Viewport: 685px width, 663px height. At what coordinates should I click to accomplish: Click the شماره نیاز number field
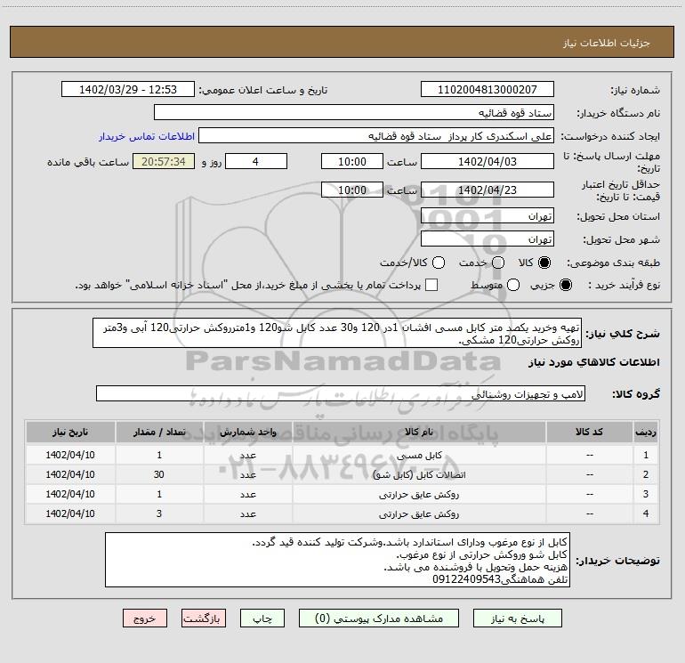[x=487, y=90]
